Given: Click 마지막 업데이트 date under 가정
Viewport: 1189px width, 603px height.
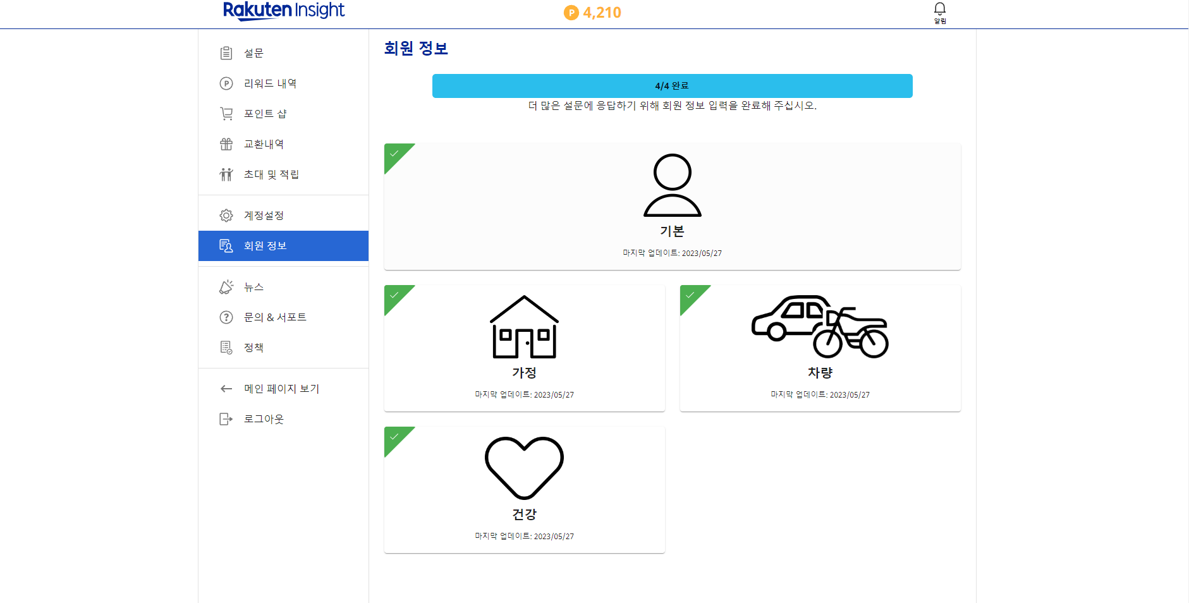Looking at the screenshot, I should [525, 394].
